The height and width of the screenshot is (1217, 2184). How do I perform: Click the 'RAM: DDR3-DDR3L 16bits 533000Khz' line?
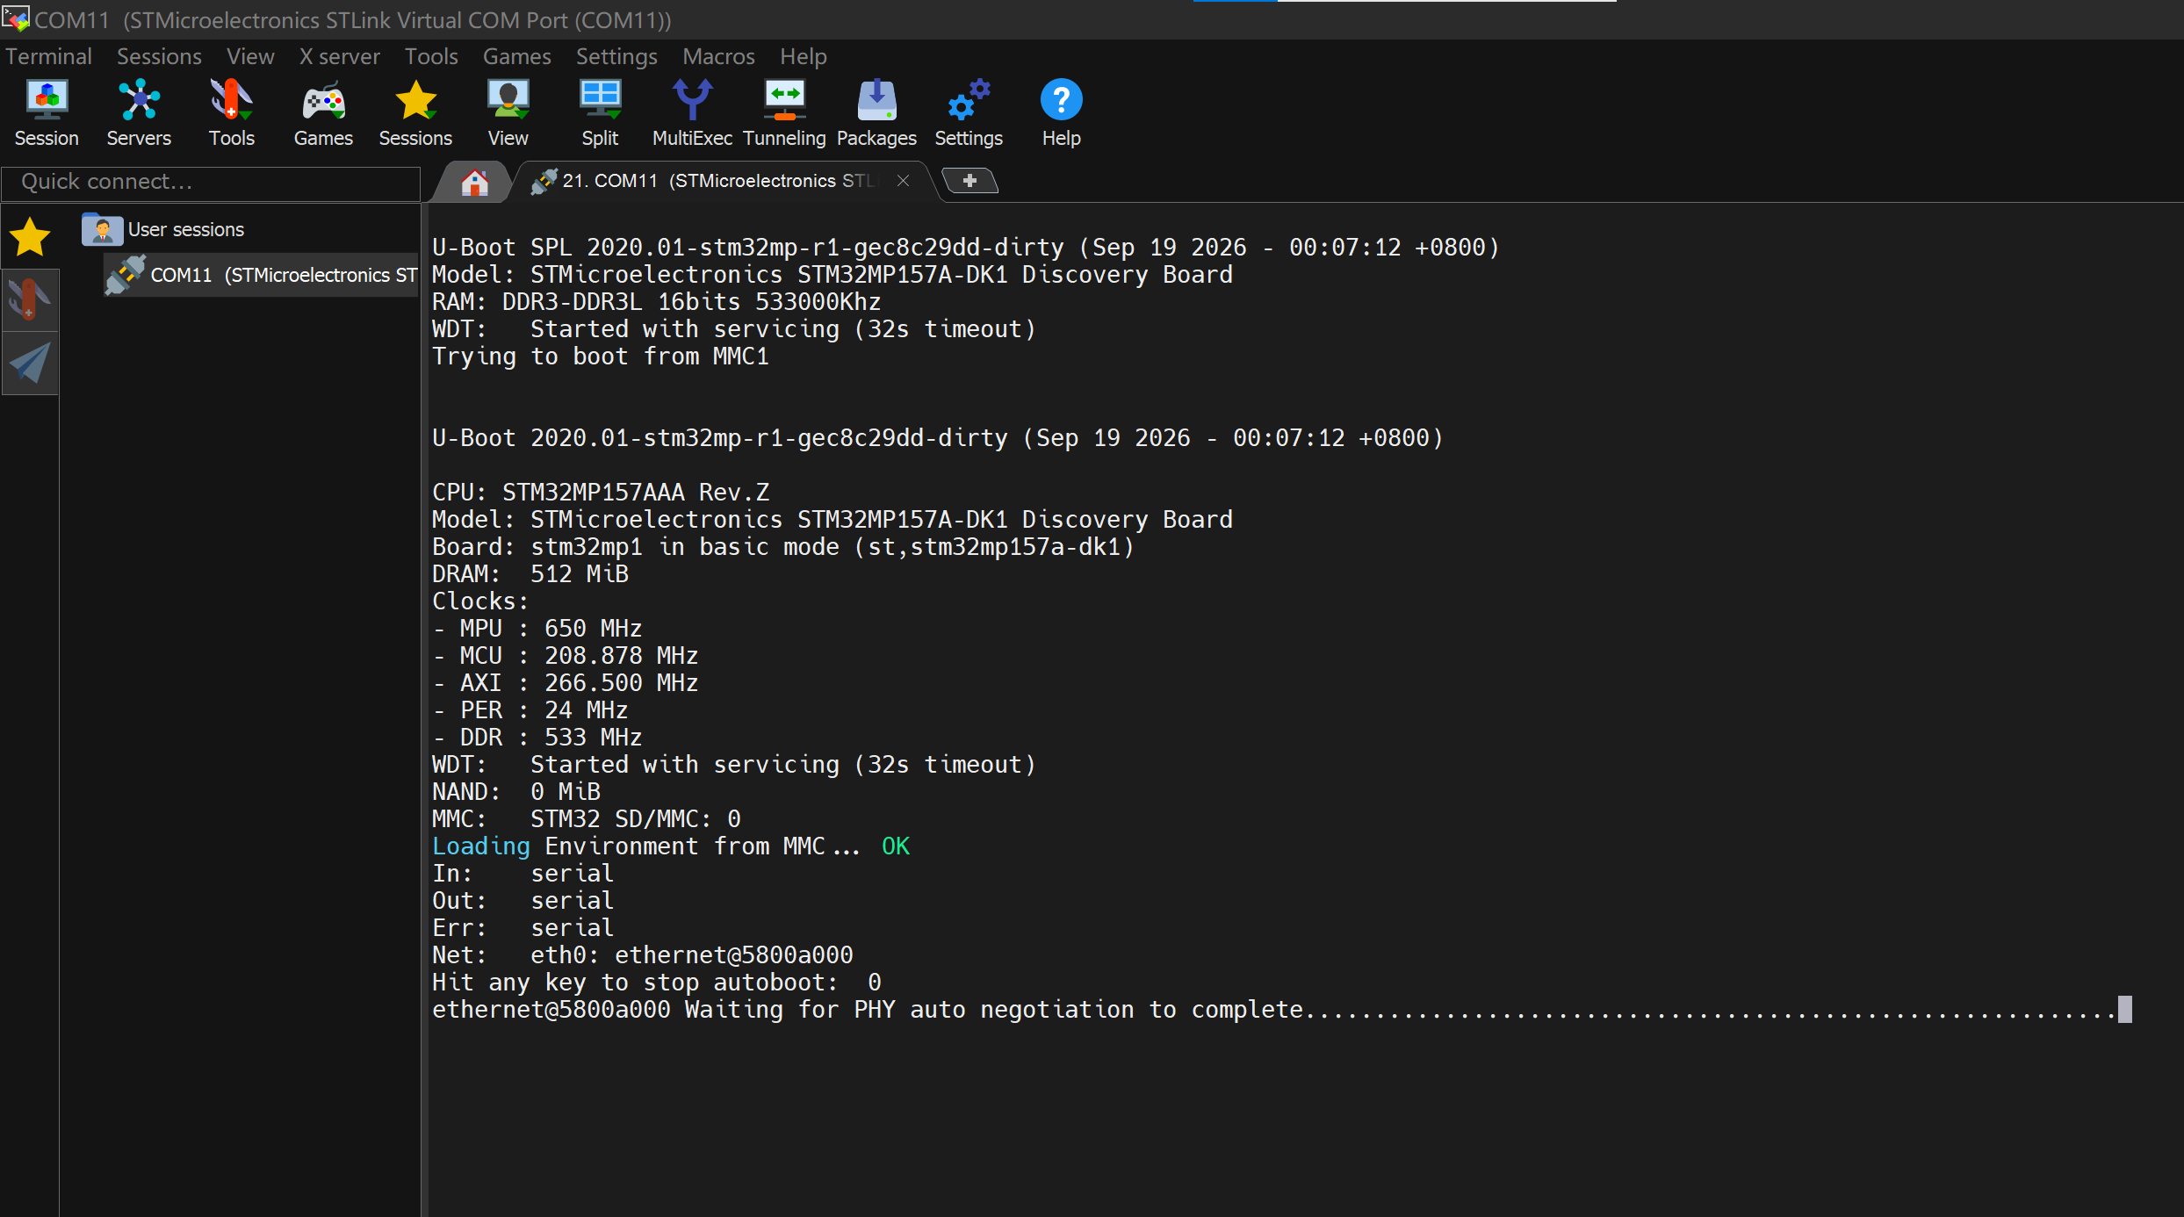(x=657, y=302)
